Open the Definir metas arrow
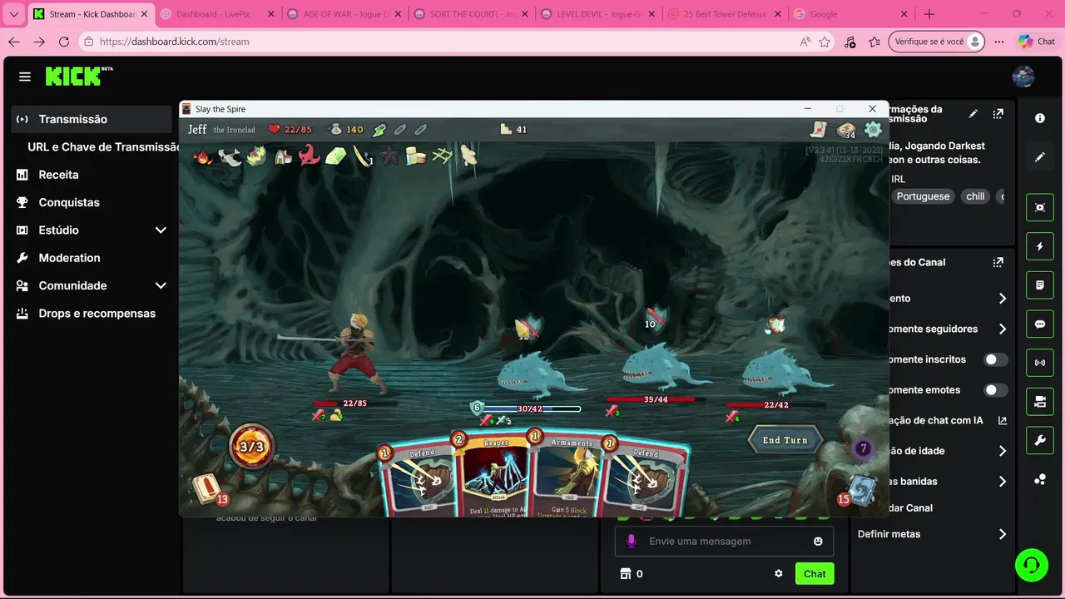This screenshot has width=1065, height=599. coord(1003,534)
